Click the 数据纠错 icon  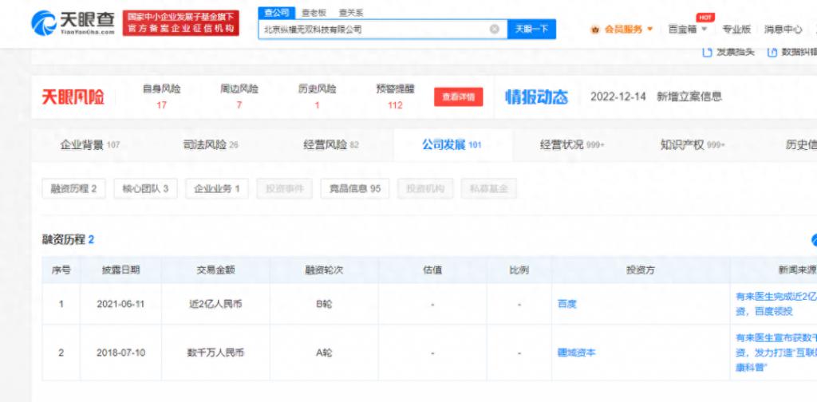[x=772, y=52]
